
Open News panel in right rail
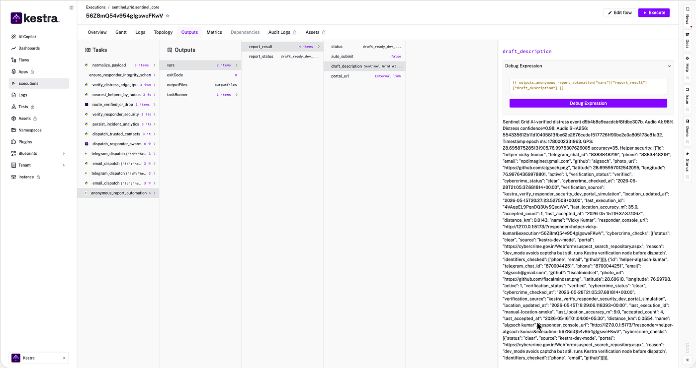(x=688, y=16)
